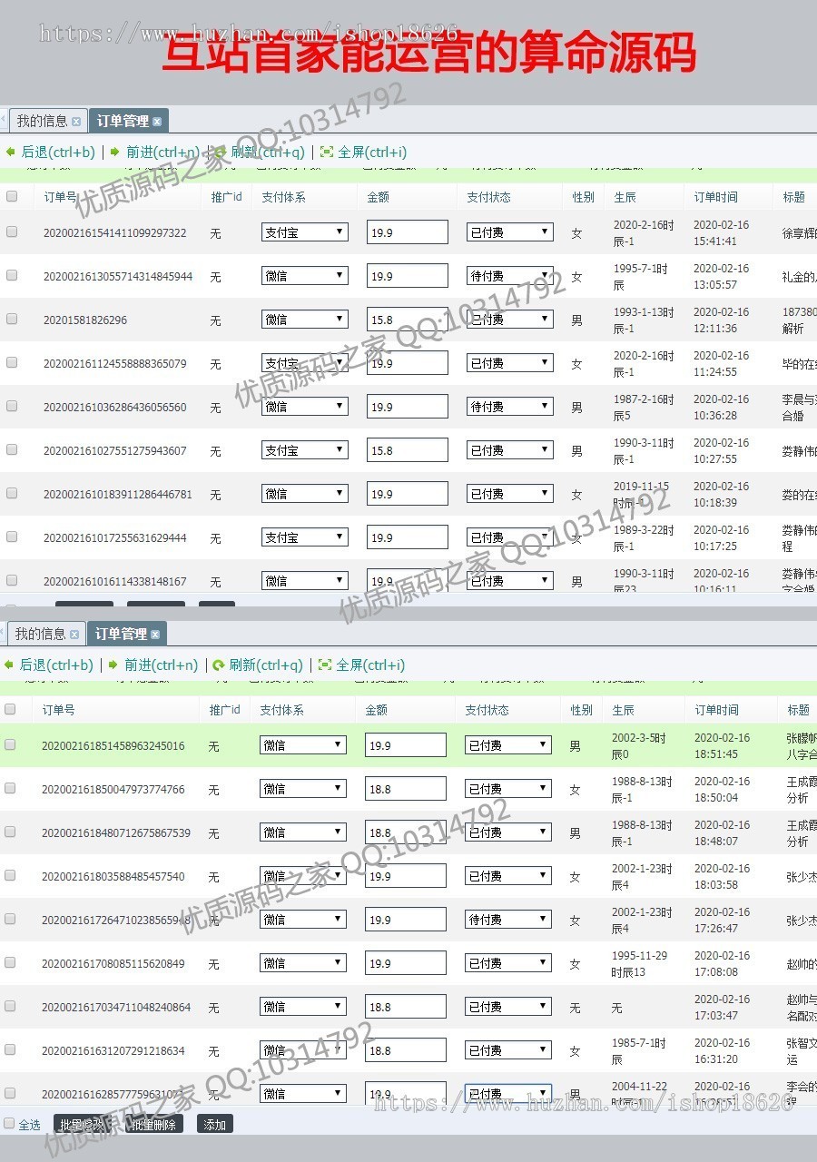Click Forward (前进) icon in lower panel toolbar
This screenshot has height=1162, width=817.
click(x=113, y=665)
